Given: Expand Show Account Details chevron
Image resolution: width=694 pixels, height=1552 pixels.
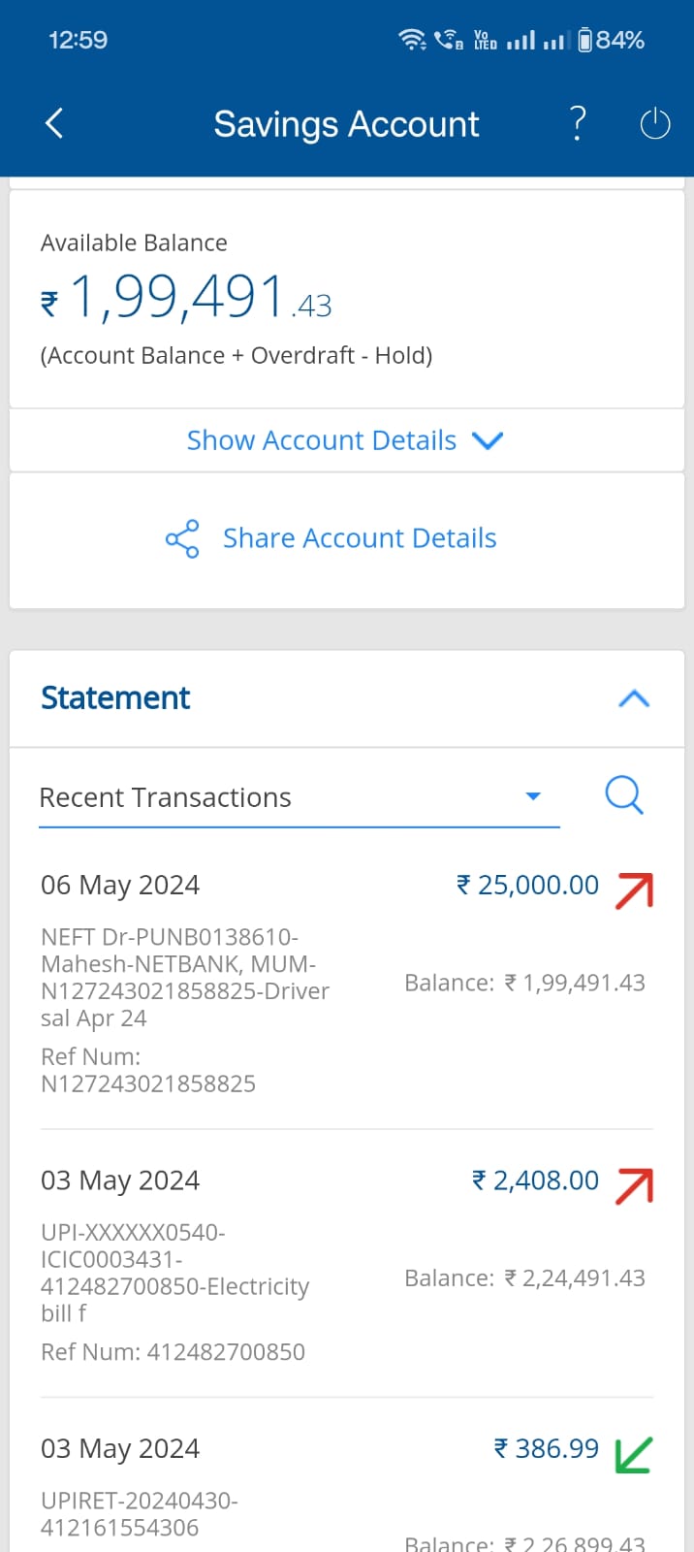Looking at the screenshot, I should (487, 440).
